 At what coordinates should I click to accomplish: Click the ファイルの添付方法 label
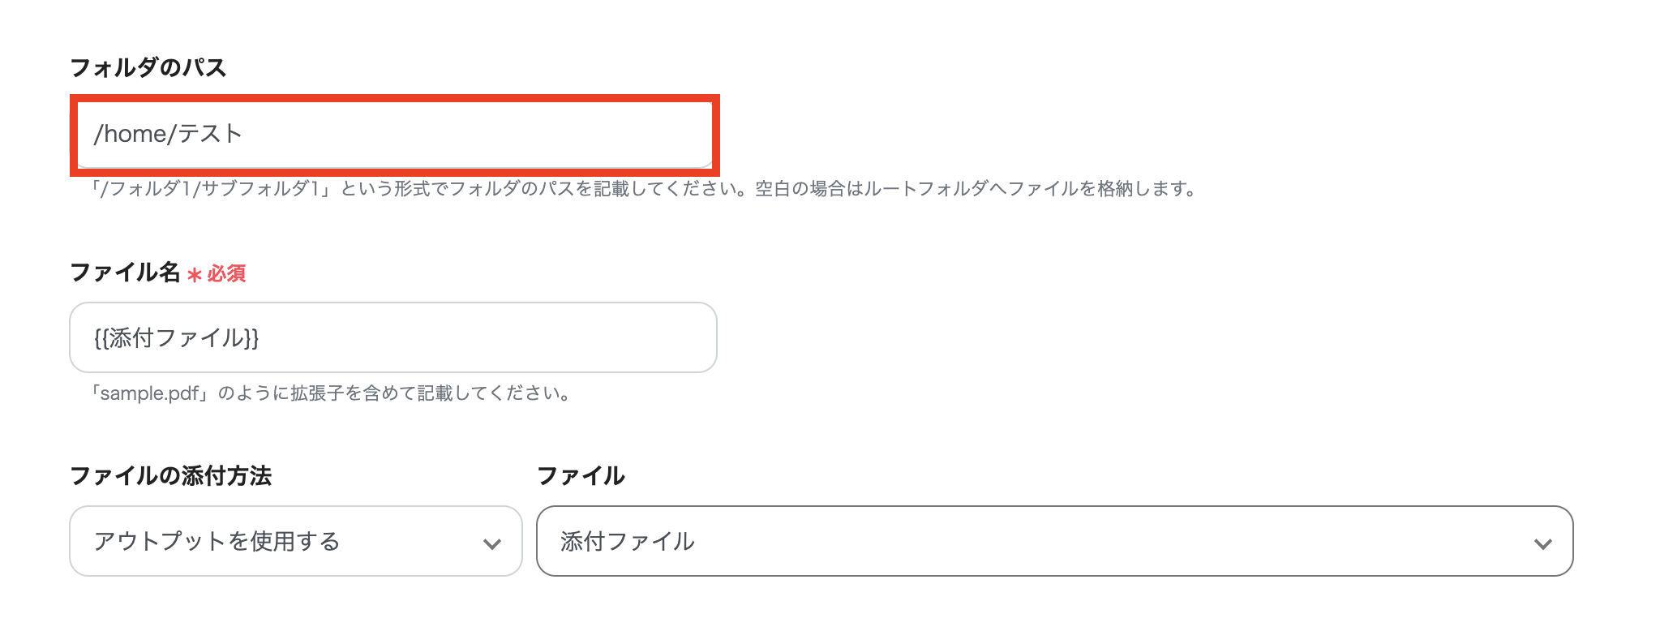tap(170, 478)
